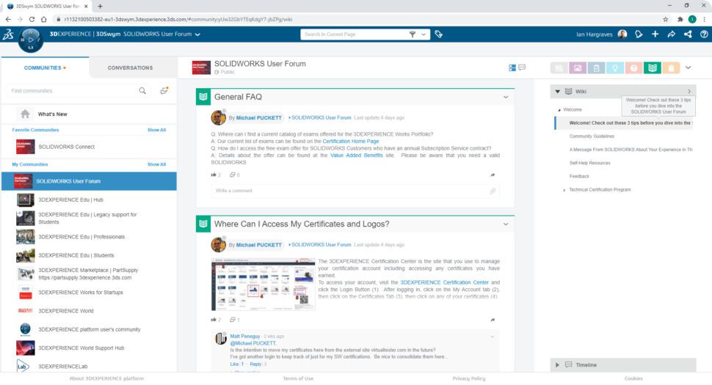712x385 pixels.
Task: Click the tag icon beside search
Action: tap(438, 34)
